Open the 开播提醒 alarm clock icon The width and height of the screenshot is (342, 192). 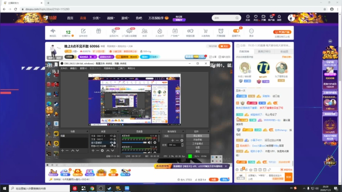coord(221,31)
